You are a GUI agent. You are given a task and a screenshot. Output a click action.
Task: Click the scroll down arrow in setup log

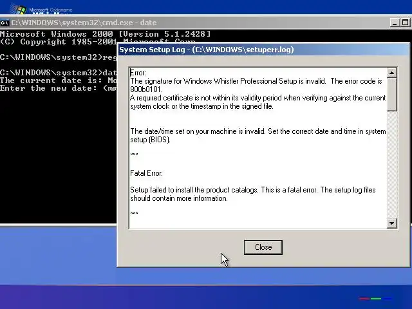point(392,223)
